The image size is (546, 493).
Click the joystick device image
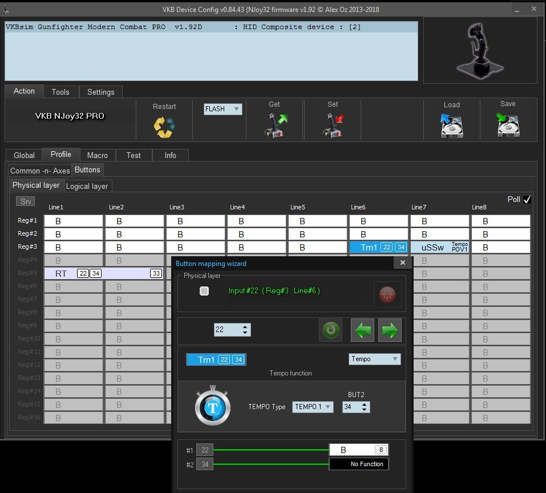point(480,50)
